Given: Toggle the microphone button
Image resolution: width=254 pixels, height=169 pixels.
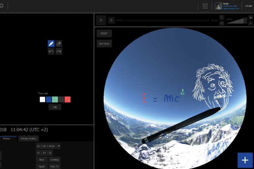Looking at the screenshot, I should [x=222, y=17].
